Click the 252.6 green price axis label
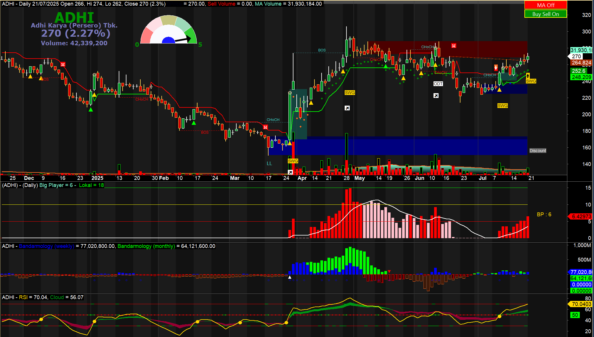Image resolution: width=594 pixels, height=337 pixels. (579, 71)
